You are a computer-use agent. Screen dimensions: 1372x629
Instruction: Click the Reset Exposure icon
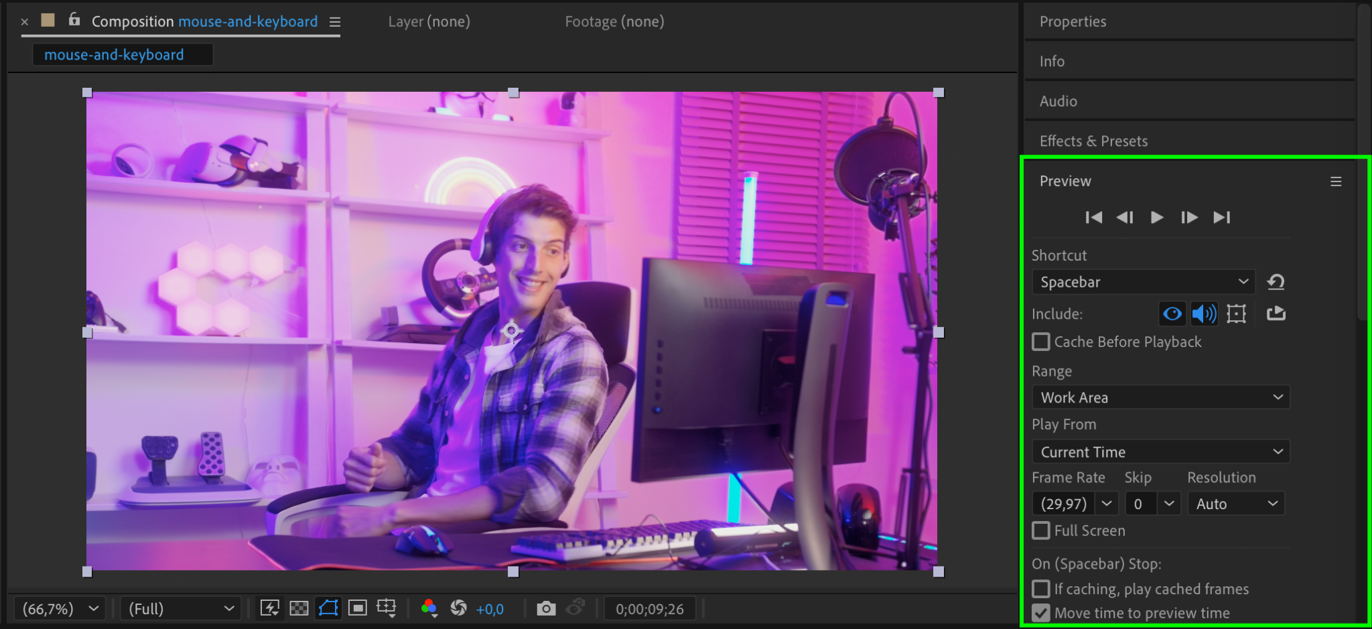coord(458,608)
